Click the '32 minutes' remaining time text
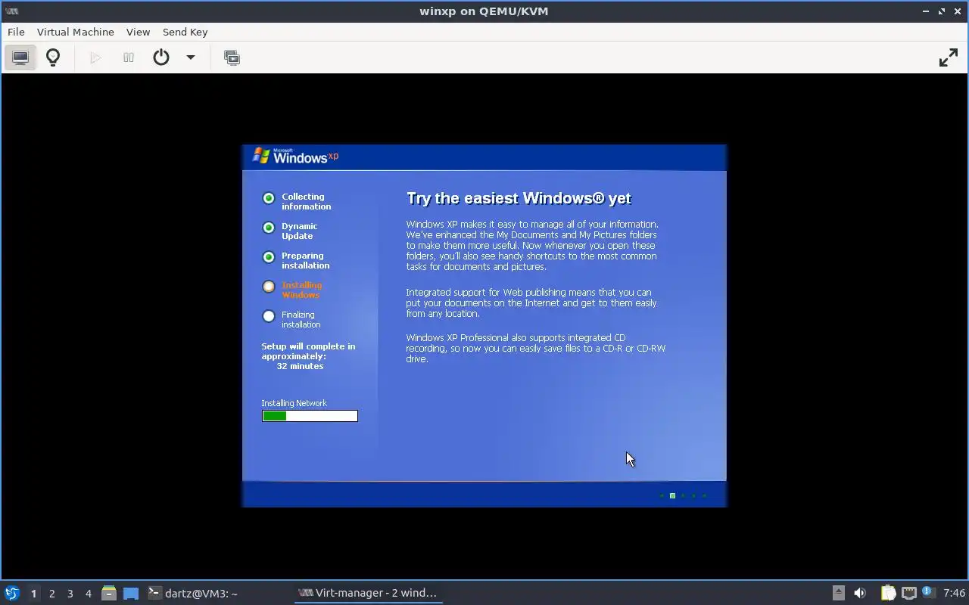The image size is (969, 605). [x=300, y=366]
